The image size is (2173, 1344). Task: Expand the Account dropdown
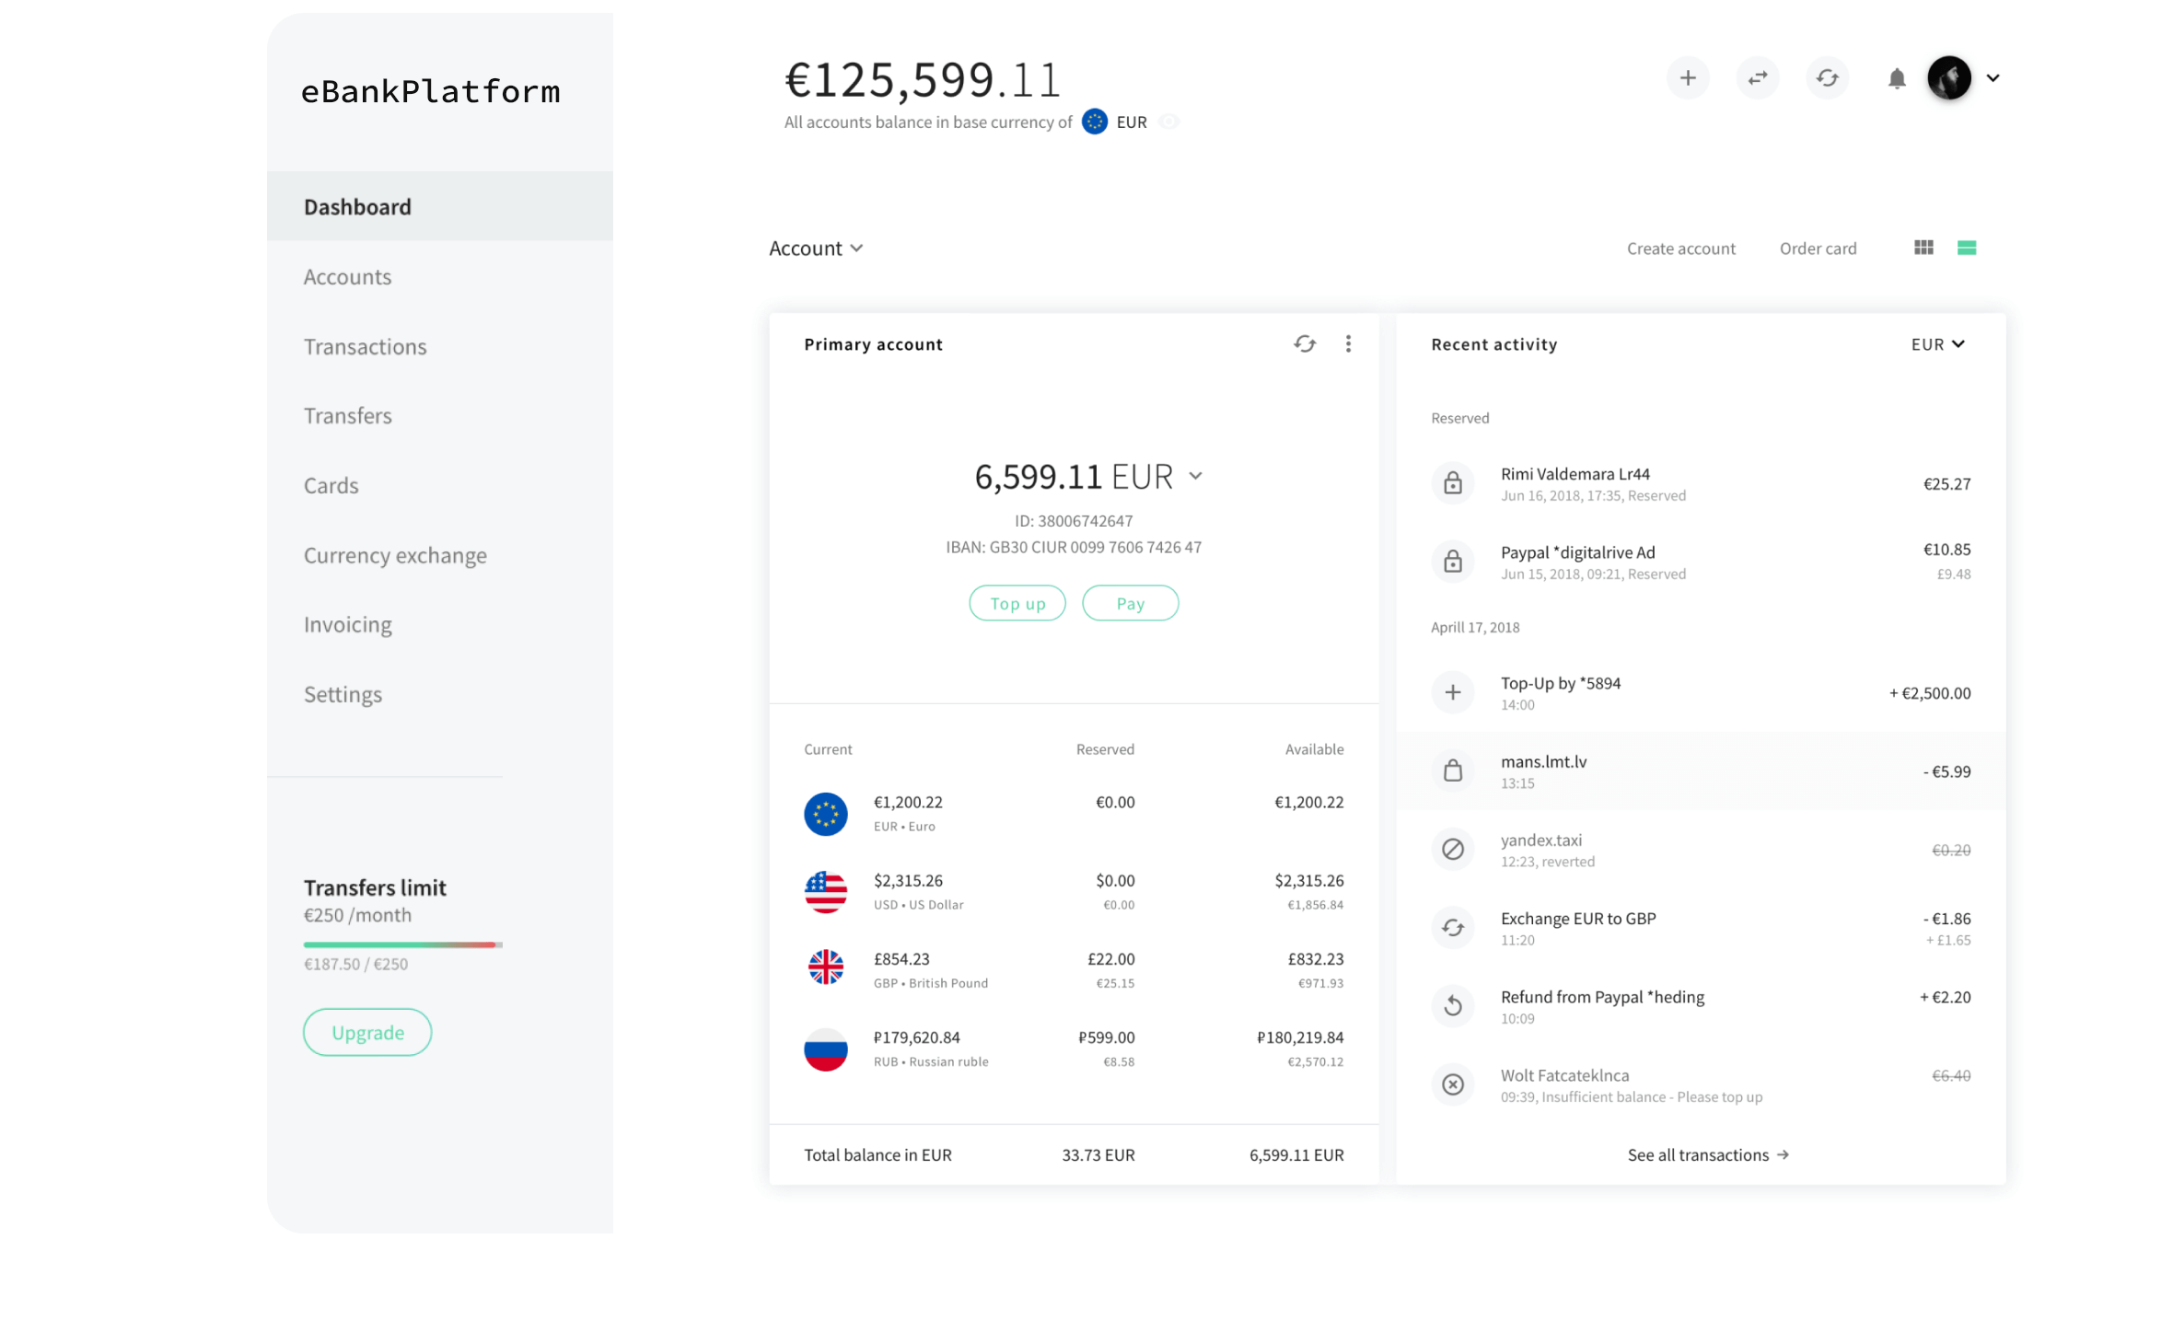point(816,249)
